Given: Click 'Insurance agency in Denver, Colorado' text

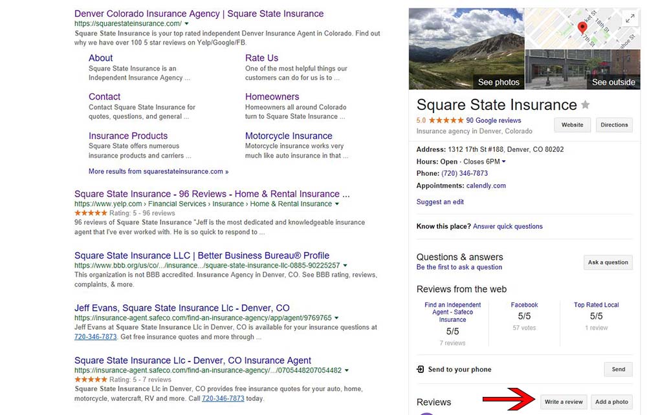Looking at the screenshot, I should pyautogui.click(x=474, y=131).
